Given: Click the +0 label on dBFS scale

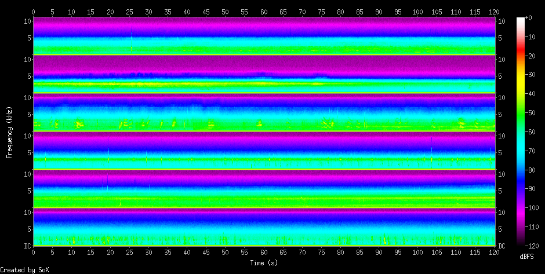Looking at the screenshot, I should [528, 18].
